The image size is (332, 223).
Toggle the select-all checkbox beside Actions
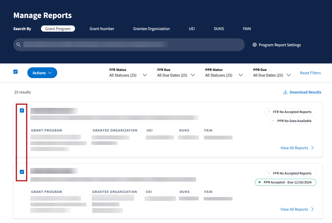(15, 72)
